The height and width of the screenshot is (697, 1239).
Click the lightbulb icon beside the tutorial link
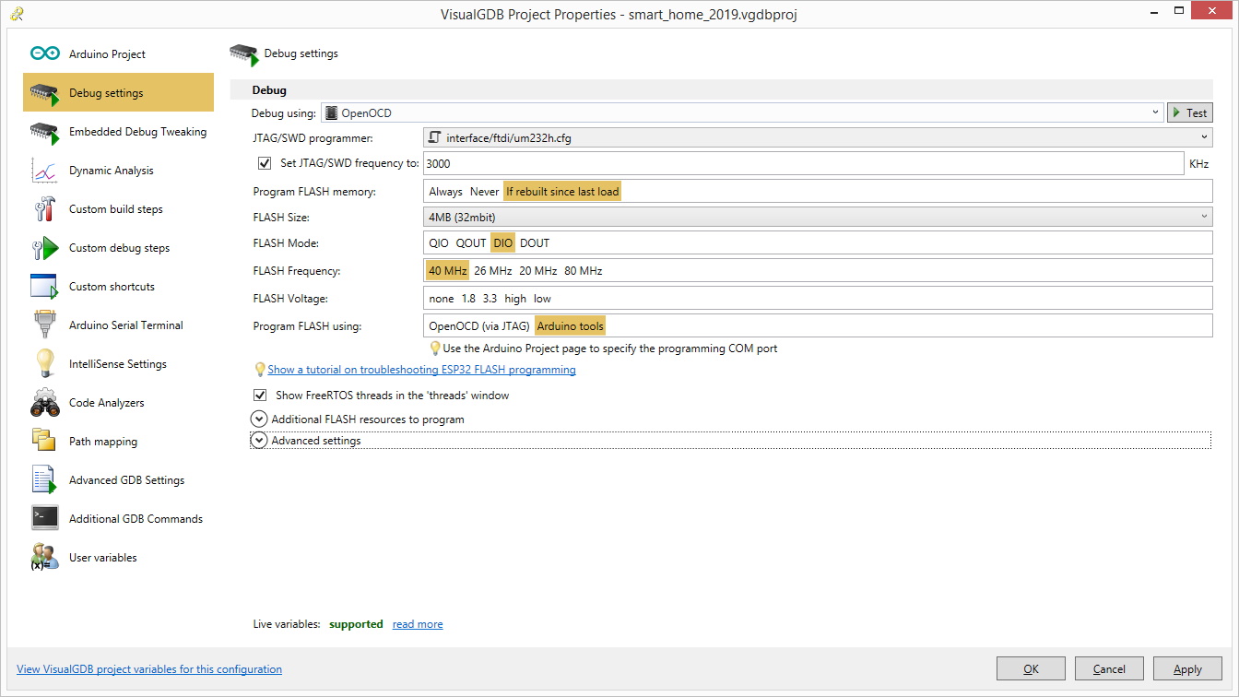(x=260, y=370)
